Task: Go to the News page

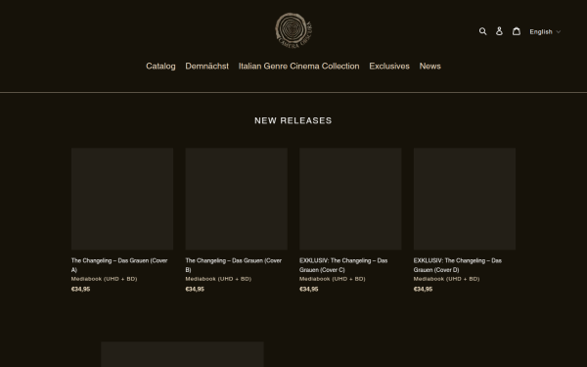Action: point(430,67)
